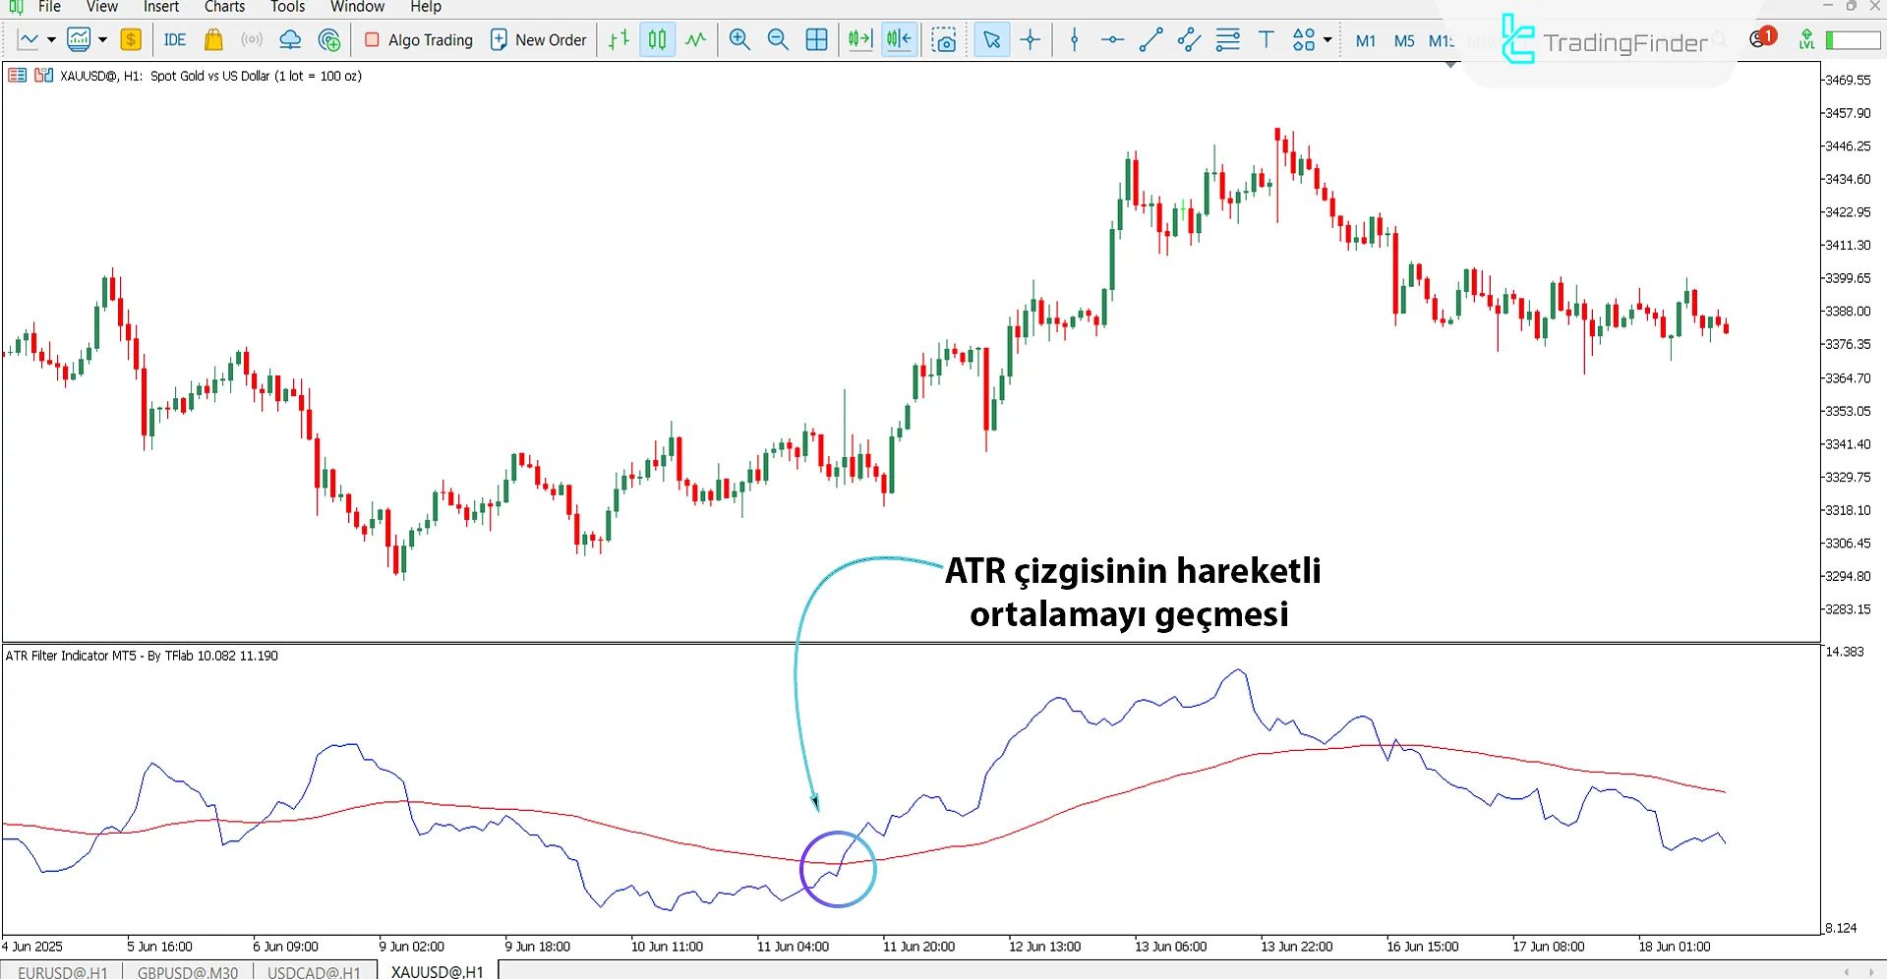This screenshot has width=1887, height=979.
Task: Expand the shapes dropdown arrow
Action: [1327, 40]
